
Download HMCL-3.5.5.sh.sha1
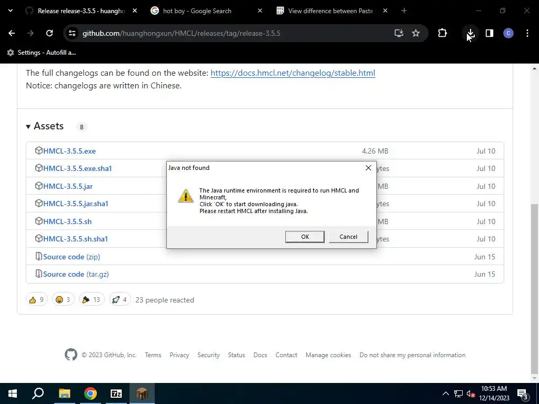(x=75, y=239)
